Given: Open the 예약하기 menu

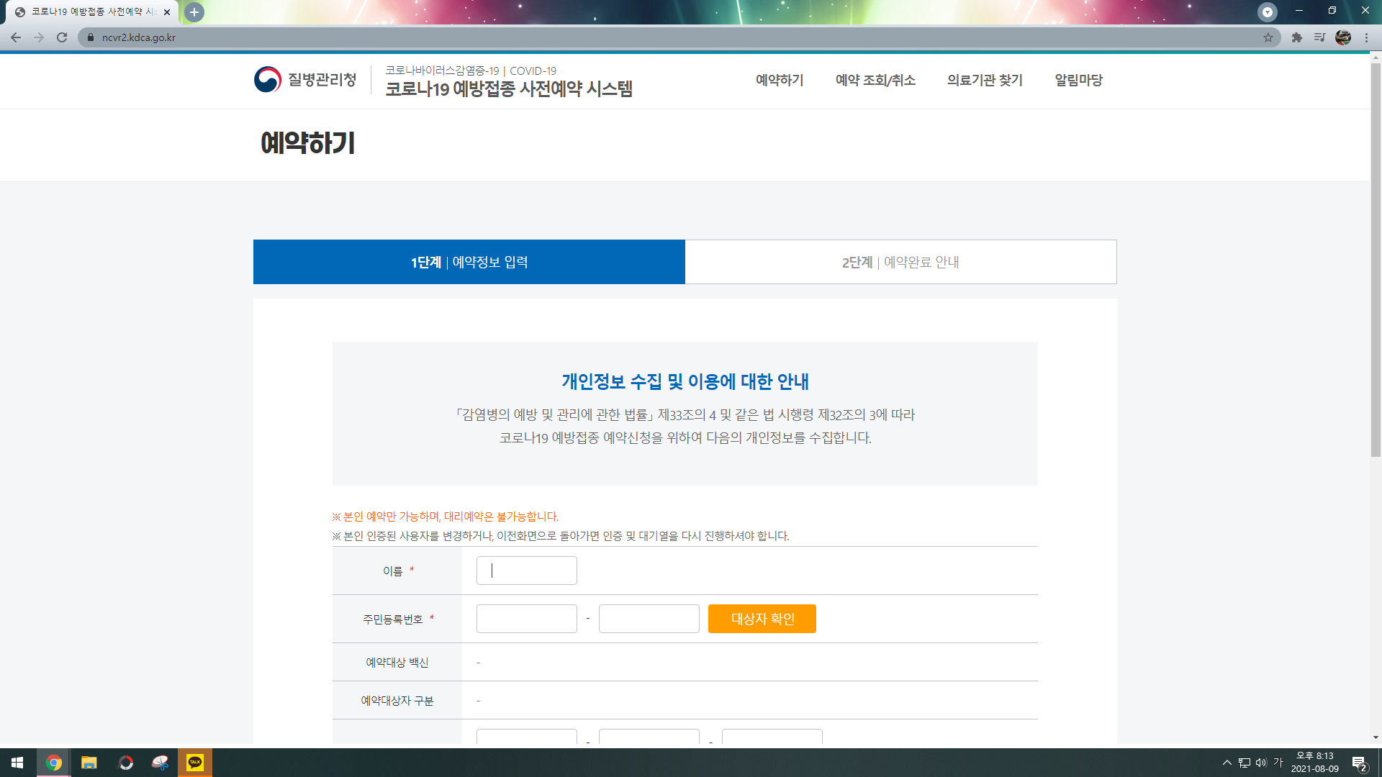Looking at the screenshot, I should click(780, 80).
